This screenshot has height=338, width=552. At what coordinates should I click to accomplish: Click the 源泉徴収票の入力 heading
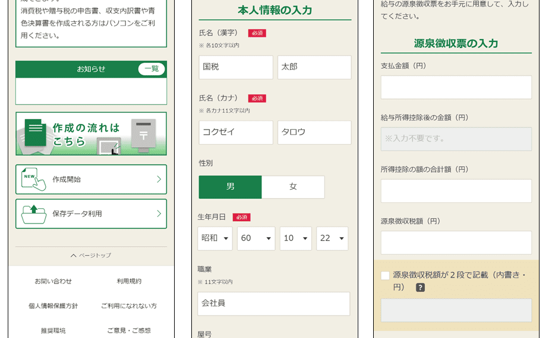456,43
